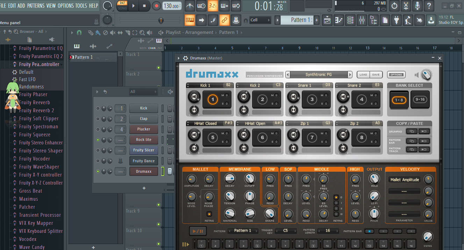464x250 pixels.
Task: Toggle mute LED for Rock lite channel
Action: tap(98, 140)
